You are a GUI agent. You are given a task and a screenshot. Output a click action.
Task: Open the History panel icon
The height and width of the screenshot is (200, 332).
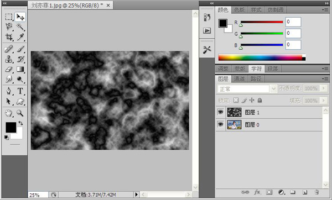pyautogui.click(x=207, y=17)
